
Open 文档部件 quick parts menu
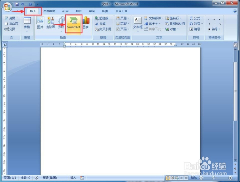154,18
